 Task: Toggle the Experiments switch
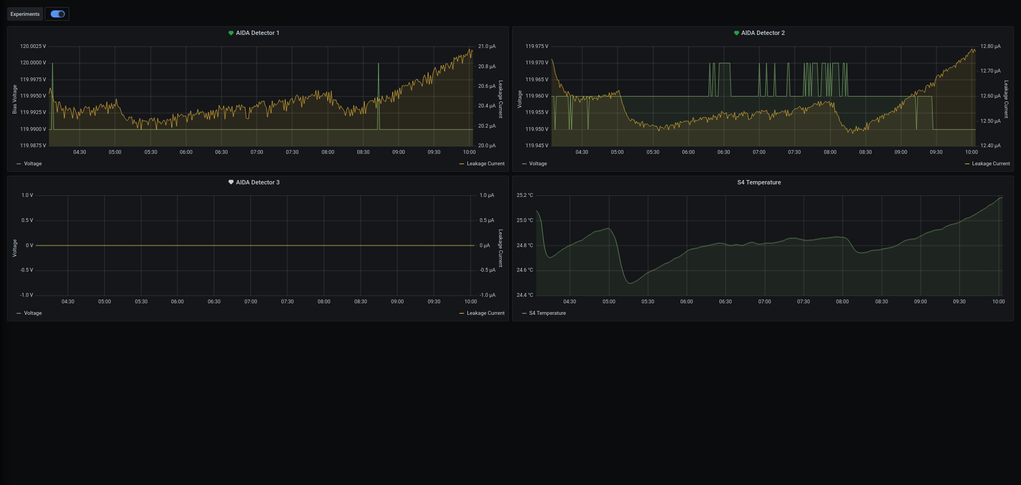pos(57,14)
